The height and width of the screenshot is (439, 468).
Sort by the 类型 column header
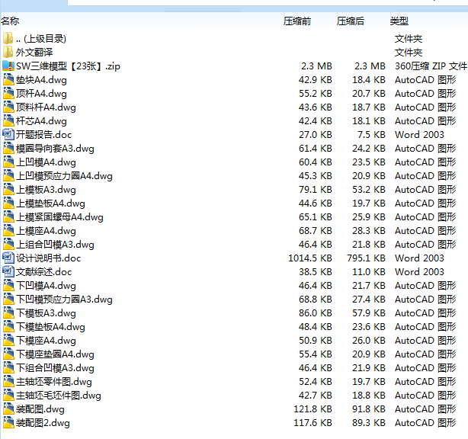[x=399, y=21]
